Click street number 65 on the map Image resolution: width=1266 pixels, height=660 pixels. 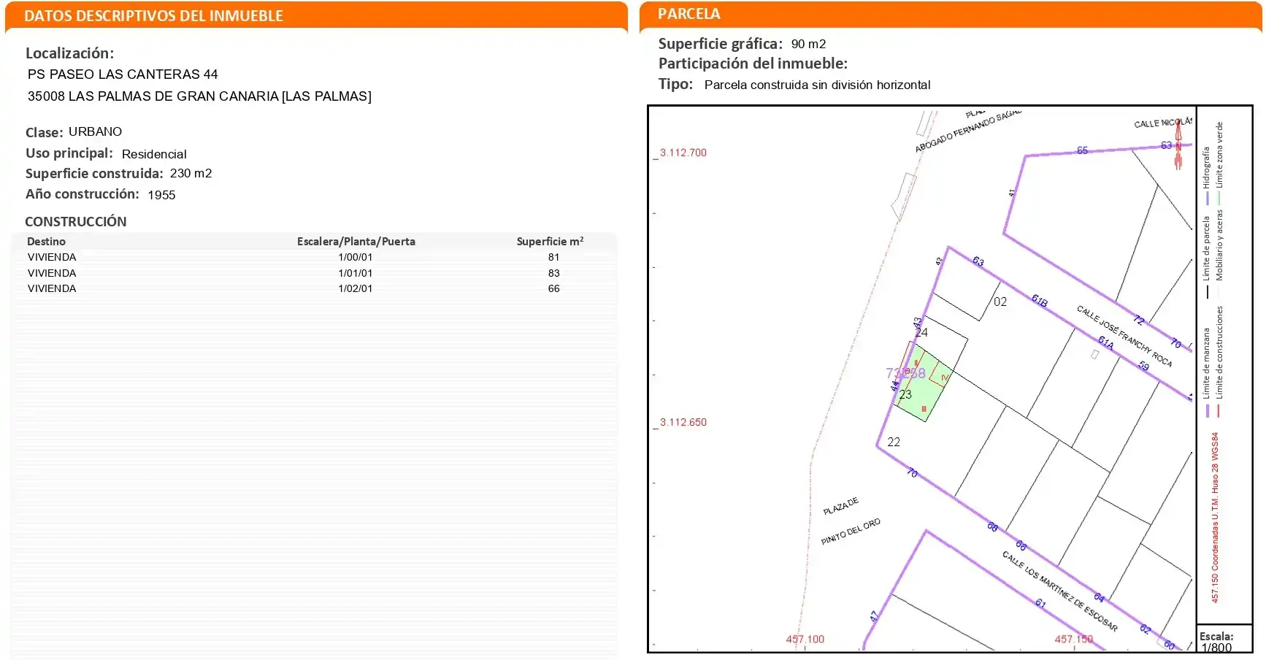1082,150
